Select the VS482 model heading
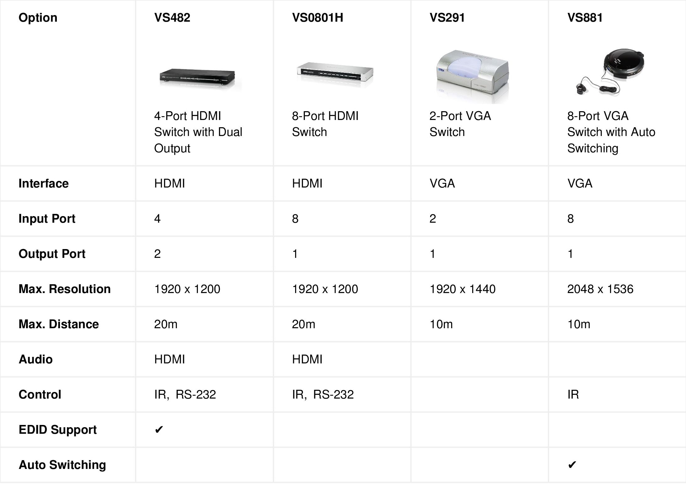 (x=172, y=18)
